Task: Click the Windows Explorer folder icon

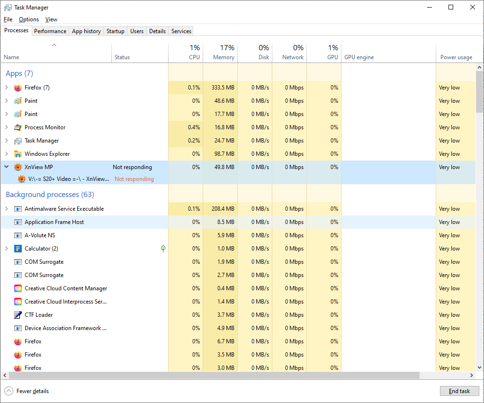Action: tap(18, 154)
